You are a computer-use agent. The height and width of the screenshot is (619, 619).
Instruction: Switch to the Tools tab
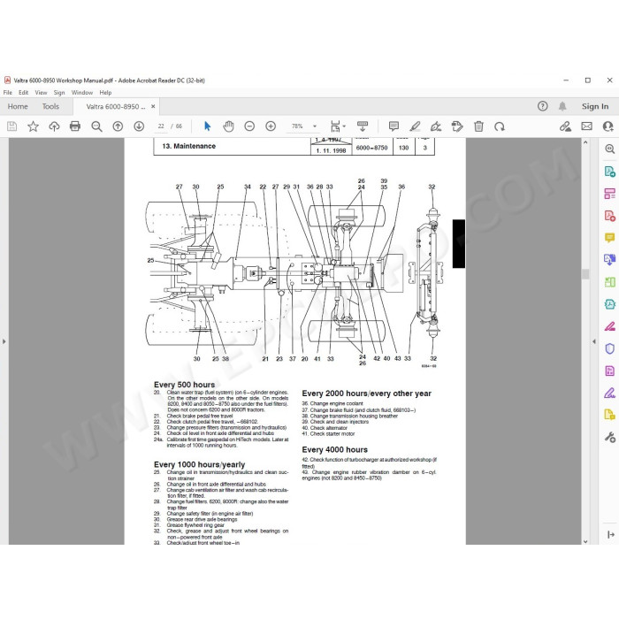(x=50, y=107)
